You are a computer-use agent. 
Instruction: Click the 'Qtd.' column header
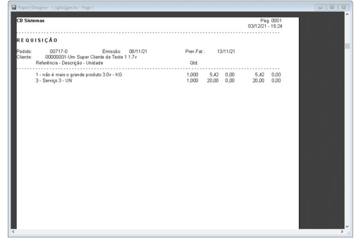point(194,63)
